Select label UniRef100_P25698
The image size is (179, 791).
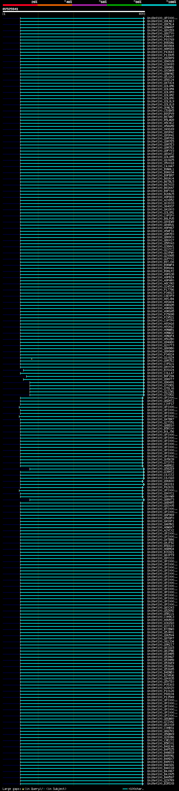(x=161, y=314)
